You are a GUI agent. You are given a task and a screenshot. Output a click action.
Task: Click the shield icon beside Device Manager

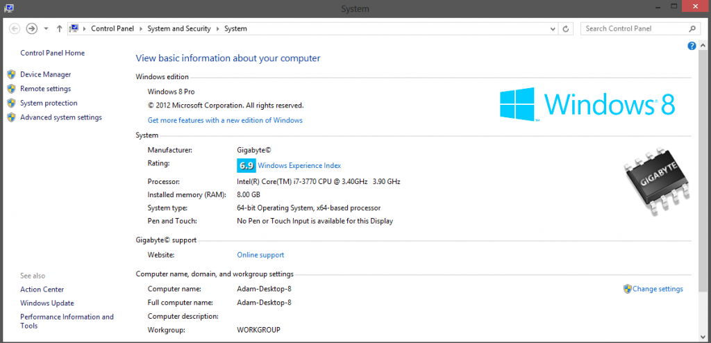point(12,74)
